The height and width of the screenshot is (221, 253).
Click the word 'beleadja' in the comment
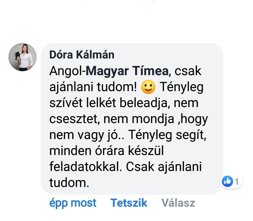coord(144,103)
